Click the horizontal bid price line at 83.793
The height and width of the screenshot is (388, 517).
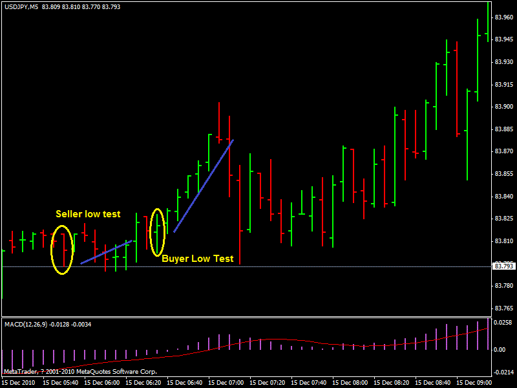point(247,266)
